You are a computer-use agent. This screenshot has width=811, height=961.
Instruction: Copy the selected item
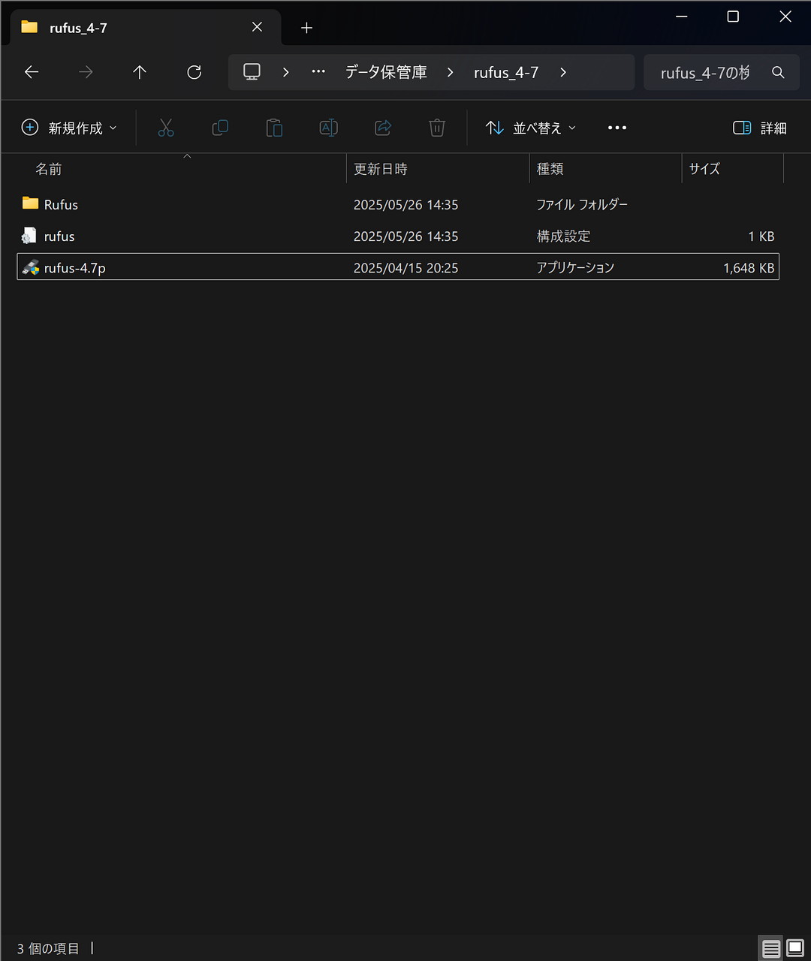point(220,128)
